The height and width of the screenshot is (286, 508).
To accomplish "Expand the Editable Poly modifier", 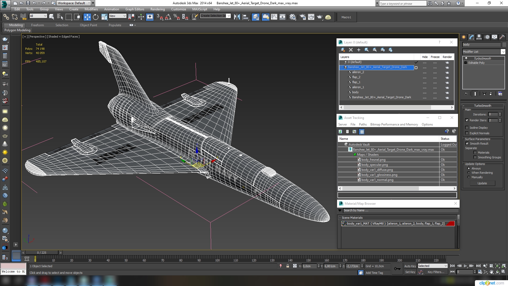I will coord(465,63).
